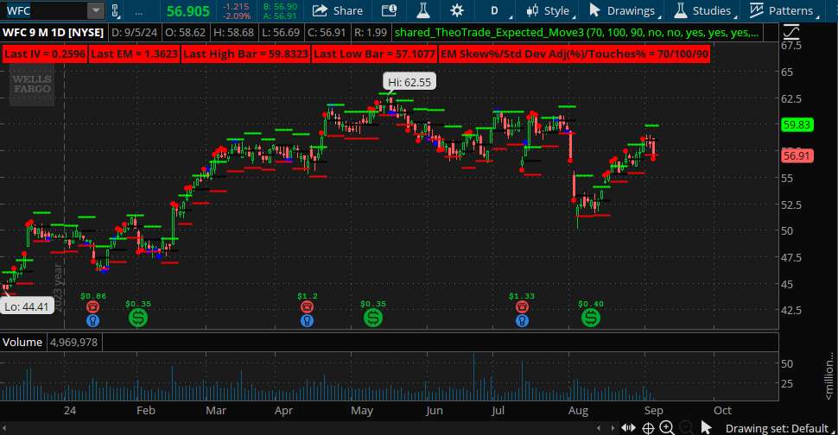Image resolution: width=838 pixels, height=435 pixels.
Task: Select the pointer tool in bottom bar
Action: [707, 427]
